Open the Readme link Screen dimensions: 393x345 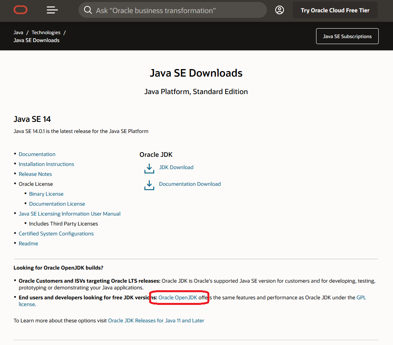pos(28,243)
